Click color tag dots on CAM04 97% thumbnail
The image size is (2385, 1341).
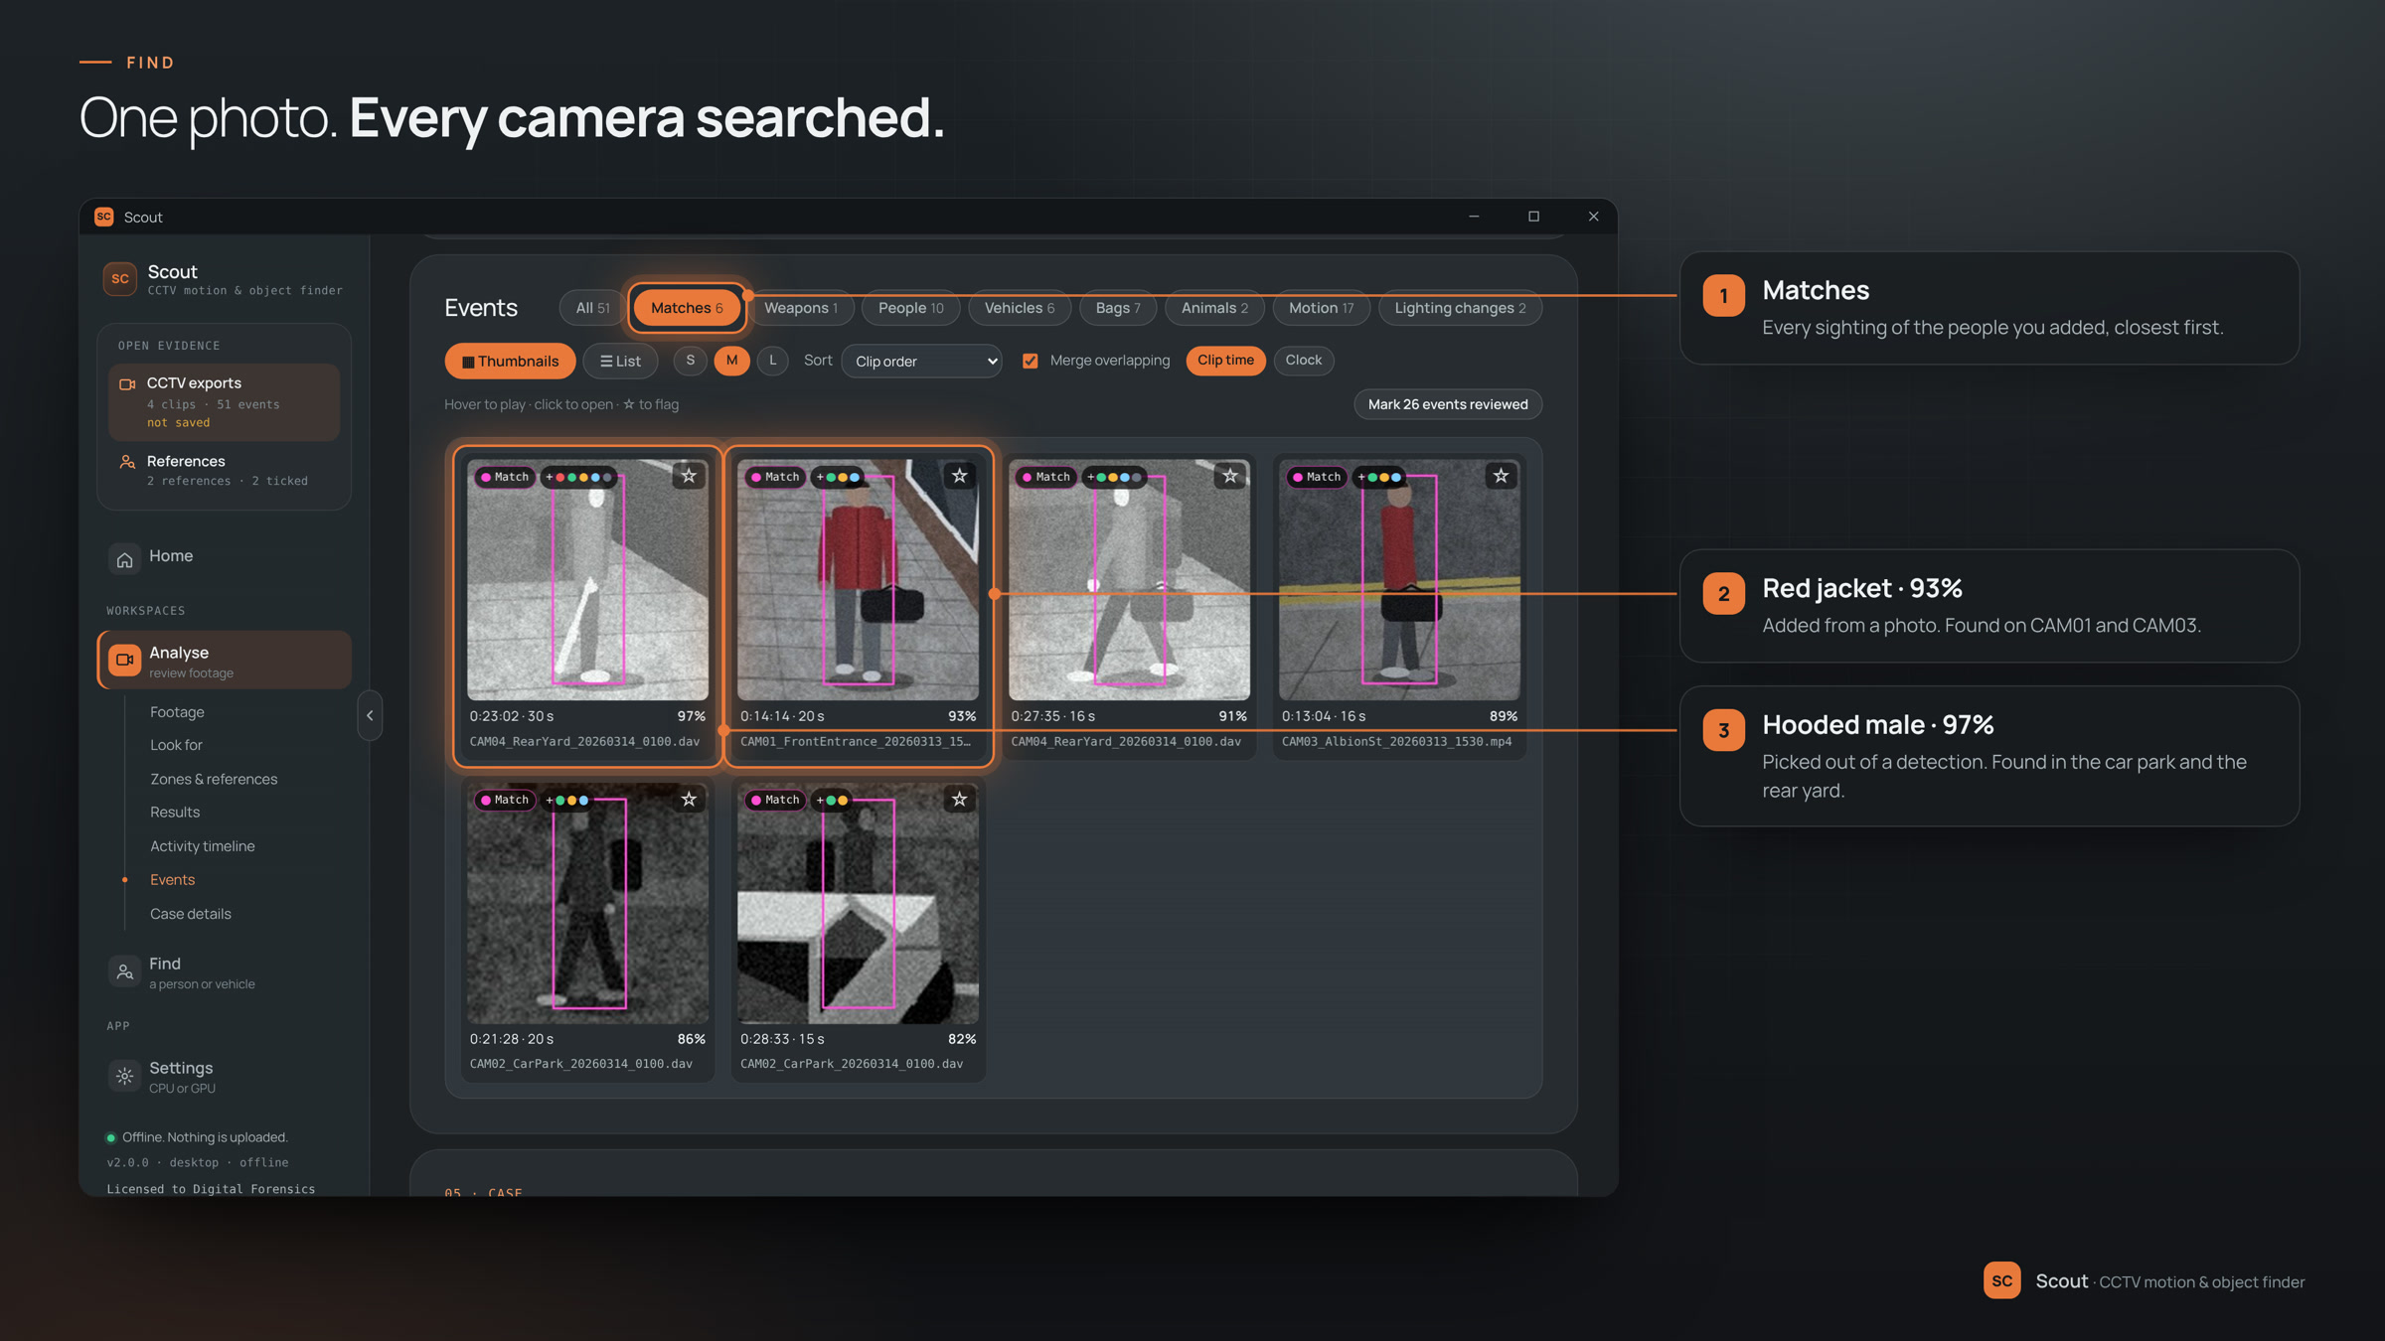[x=581, y=477]
